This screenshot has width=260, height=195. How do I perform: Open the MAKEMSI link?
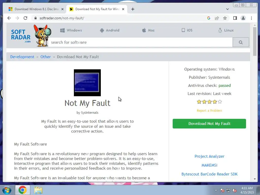tap(209, 165)
